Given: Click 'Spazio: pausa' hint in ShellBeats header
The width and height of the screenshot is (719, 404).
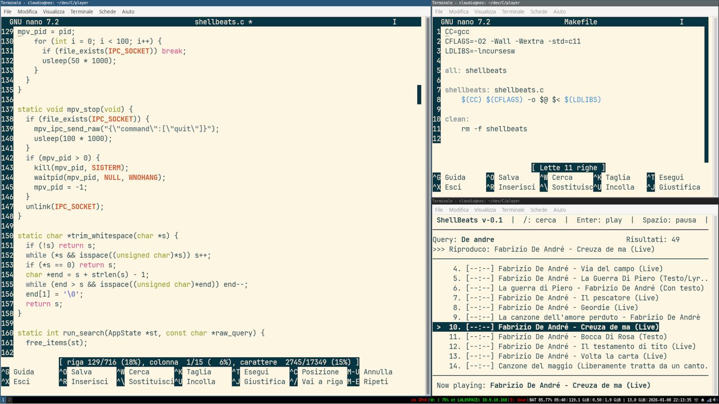Looking at the screenshot, I should [x=669, y=220].
